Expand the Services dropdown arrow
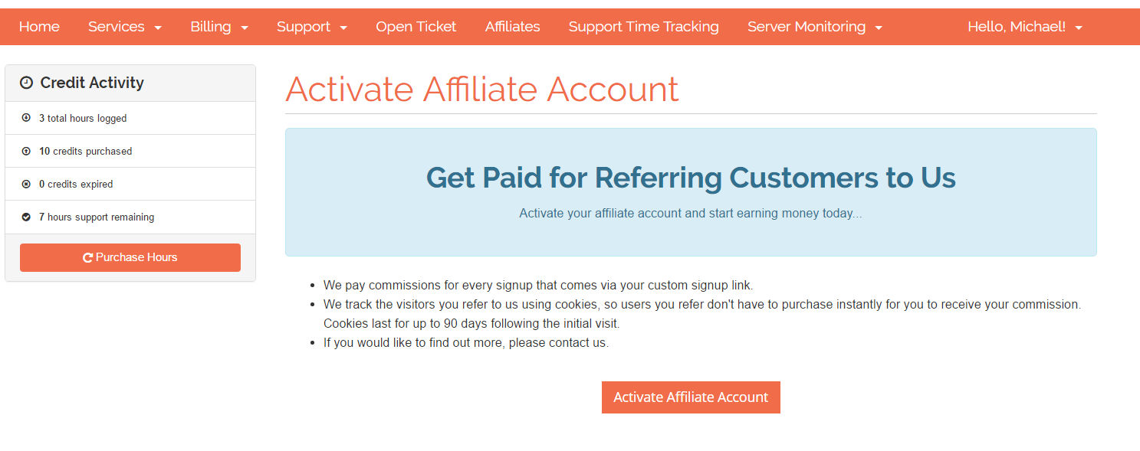This screenshot has width=1140, height=451. point(158,28)
